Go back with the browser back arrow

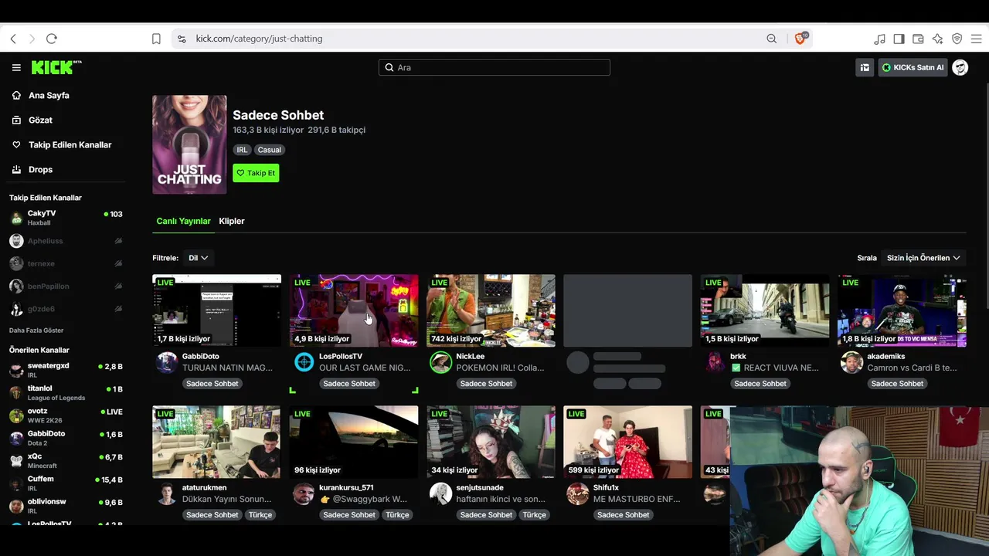13,39
